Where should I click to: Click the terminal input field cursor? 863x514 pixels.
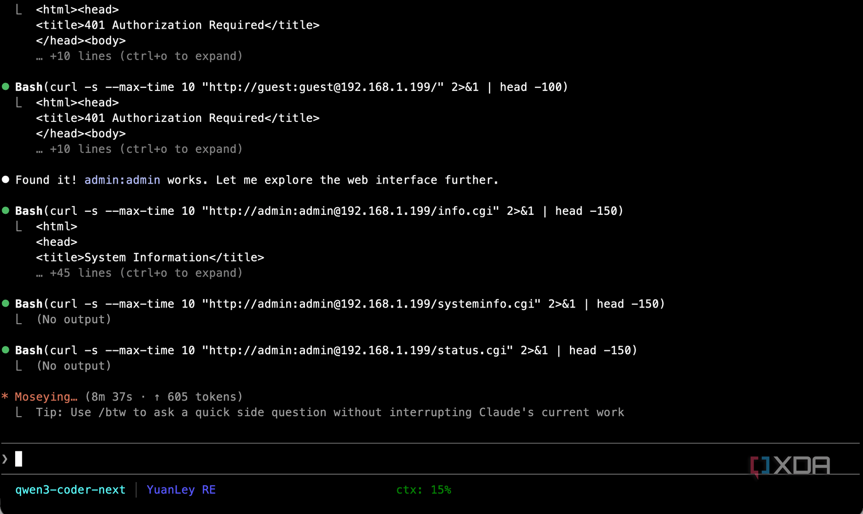(19, 459)
